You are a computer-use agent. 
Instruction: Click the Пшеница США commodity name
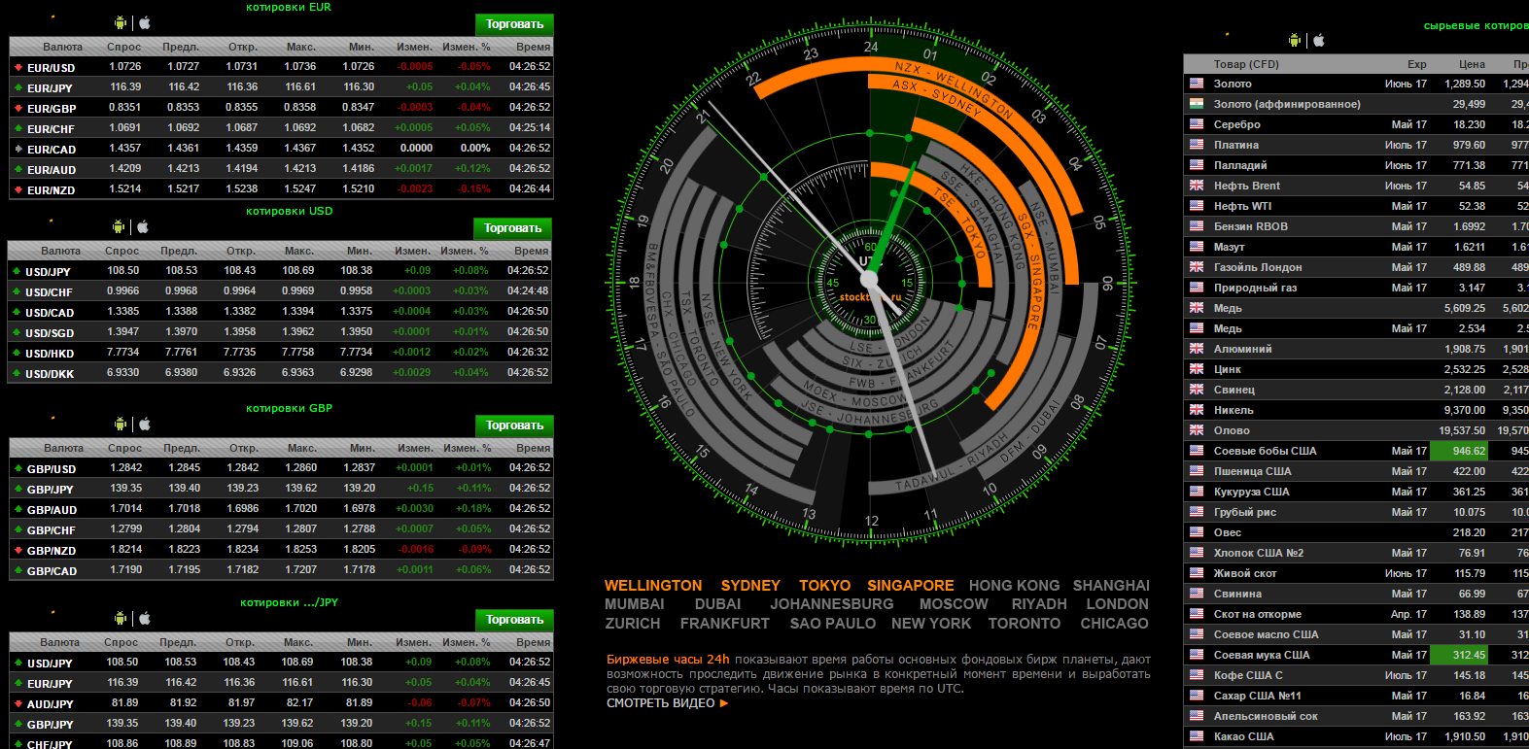(1253, 471)
